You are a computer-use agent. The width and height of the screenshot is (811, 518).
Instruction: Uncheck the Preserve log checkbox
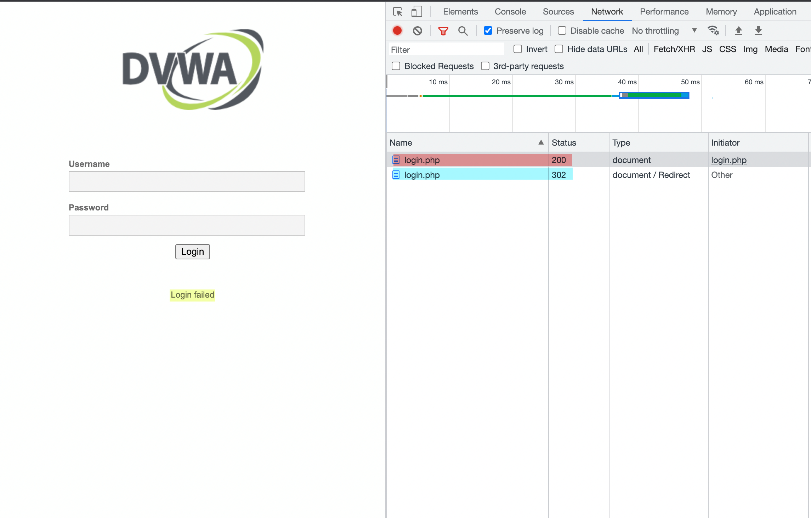pyautogui.click(x=488, y=31)
